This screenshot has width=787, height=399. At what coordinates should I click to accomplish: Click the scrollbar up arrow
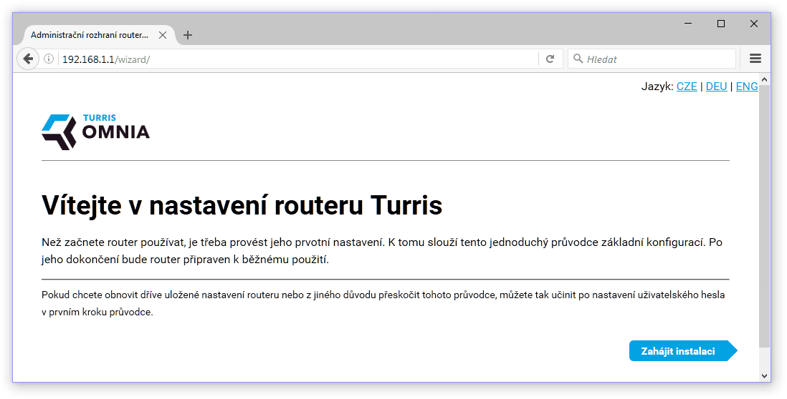[764, 79]
